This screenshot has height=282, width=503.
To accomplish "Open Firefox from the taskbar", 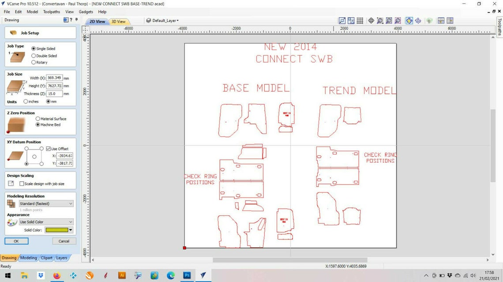I will pyautogui.click(x=57, y=275).
